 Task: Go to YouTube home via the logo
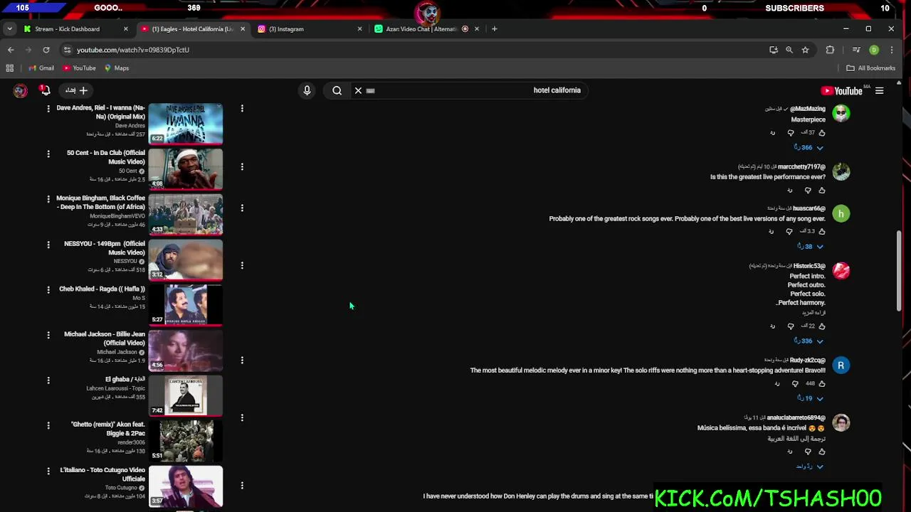(x=841, y=90)
